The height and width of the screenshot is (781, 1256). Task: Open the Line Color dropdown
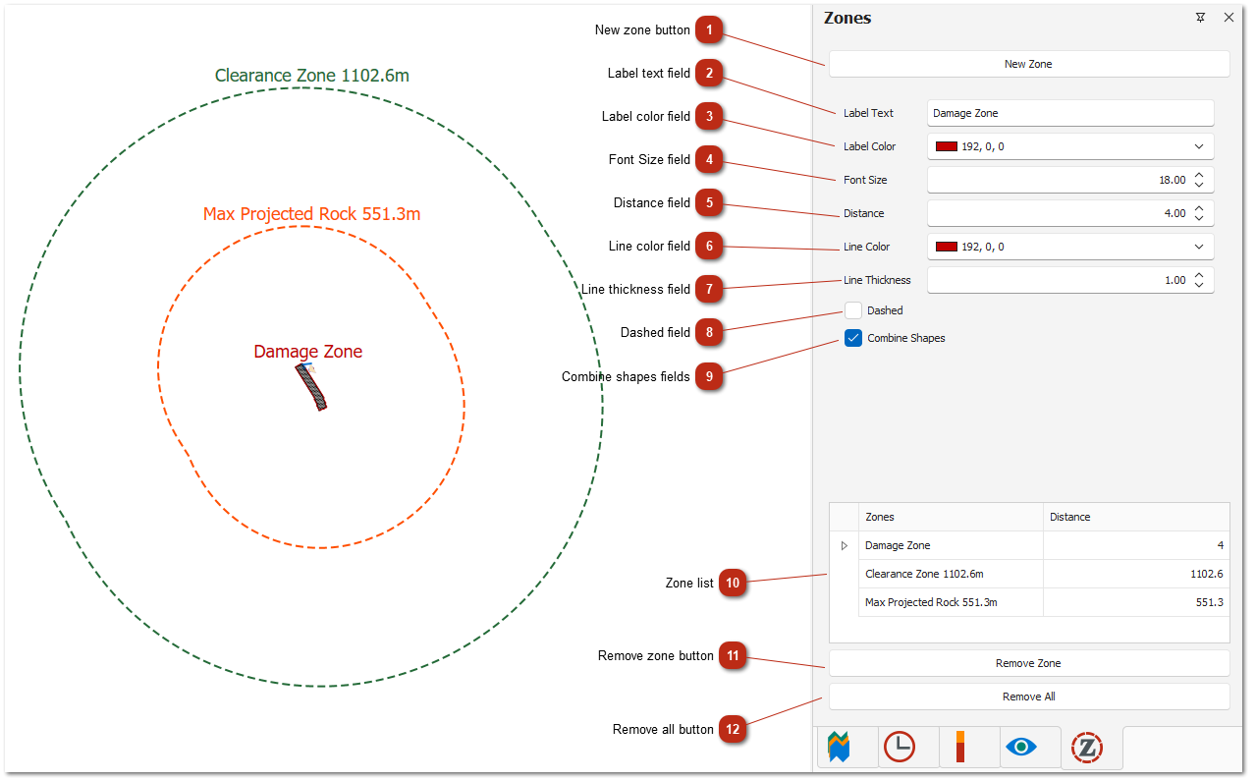[x=1198, y=247]
